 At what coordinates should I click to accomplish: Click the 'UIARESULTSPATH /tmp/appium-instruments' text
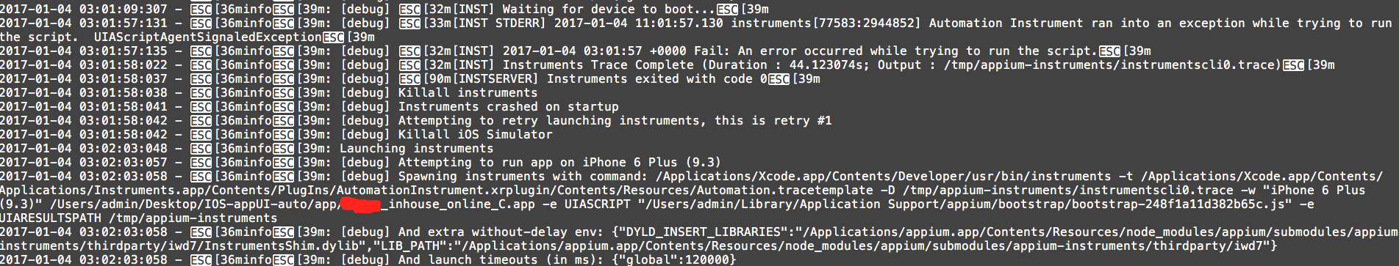(x=139, y=218)
